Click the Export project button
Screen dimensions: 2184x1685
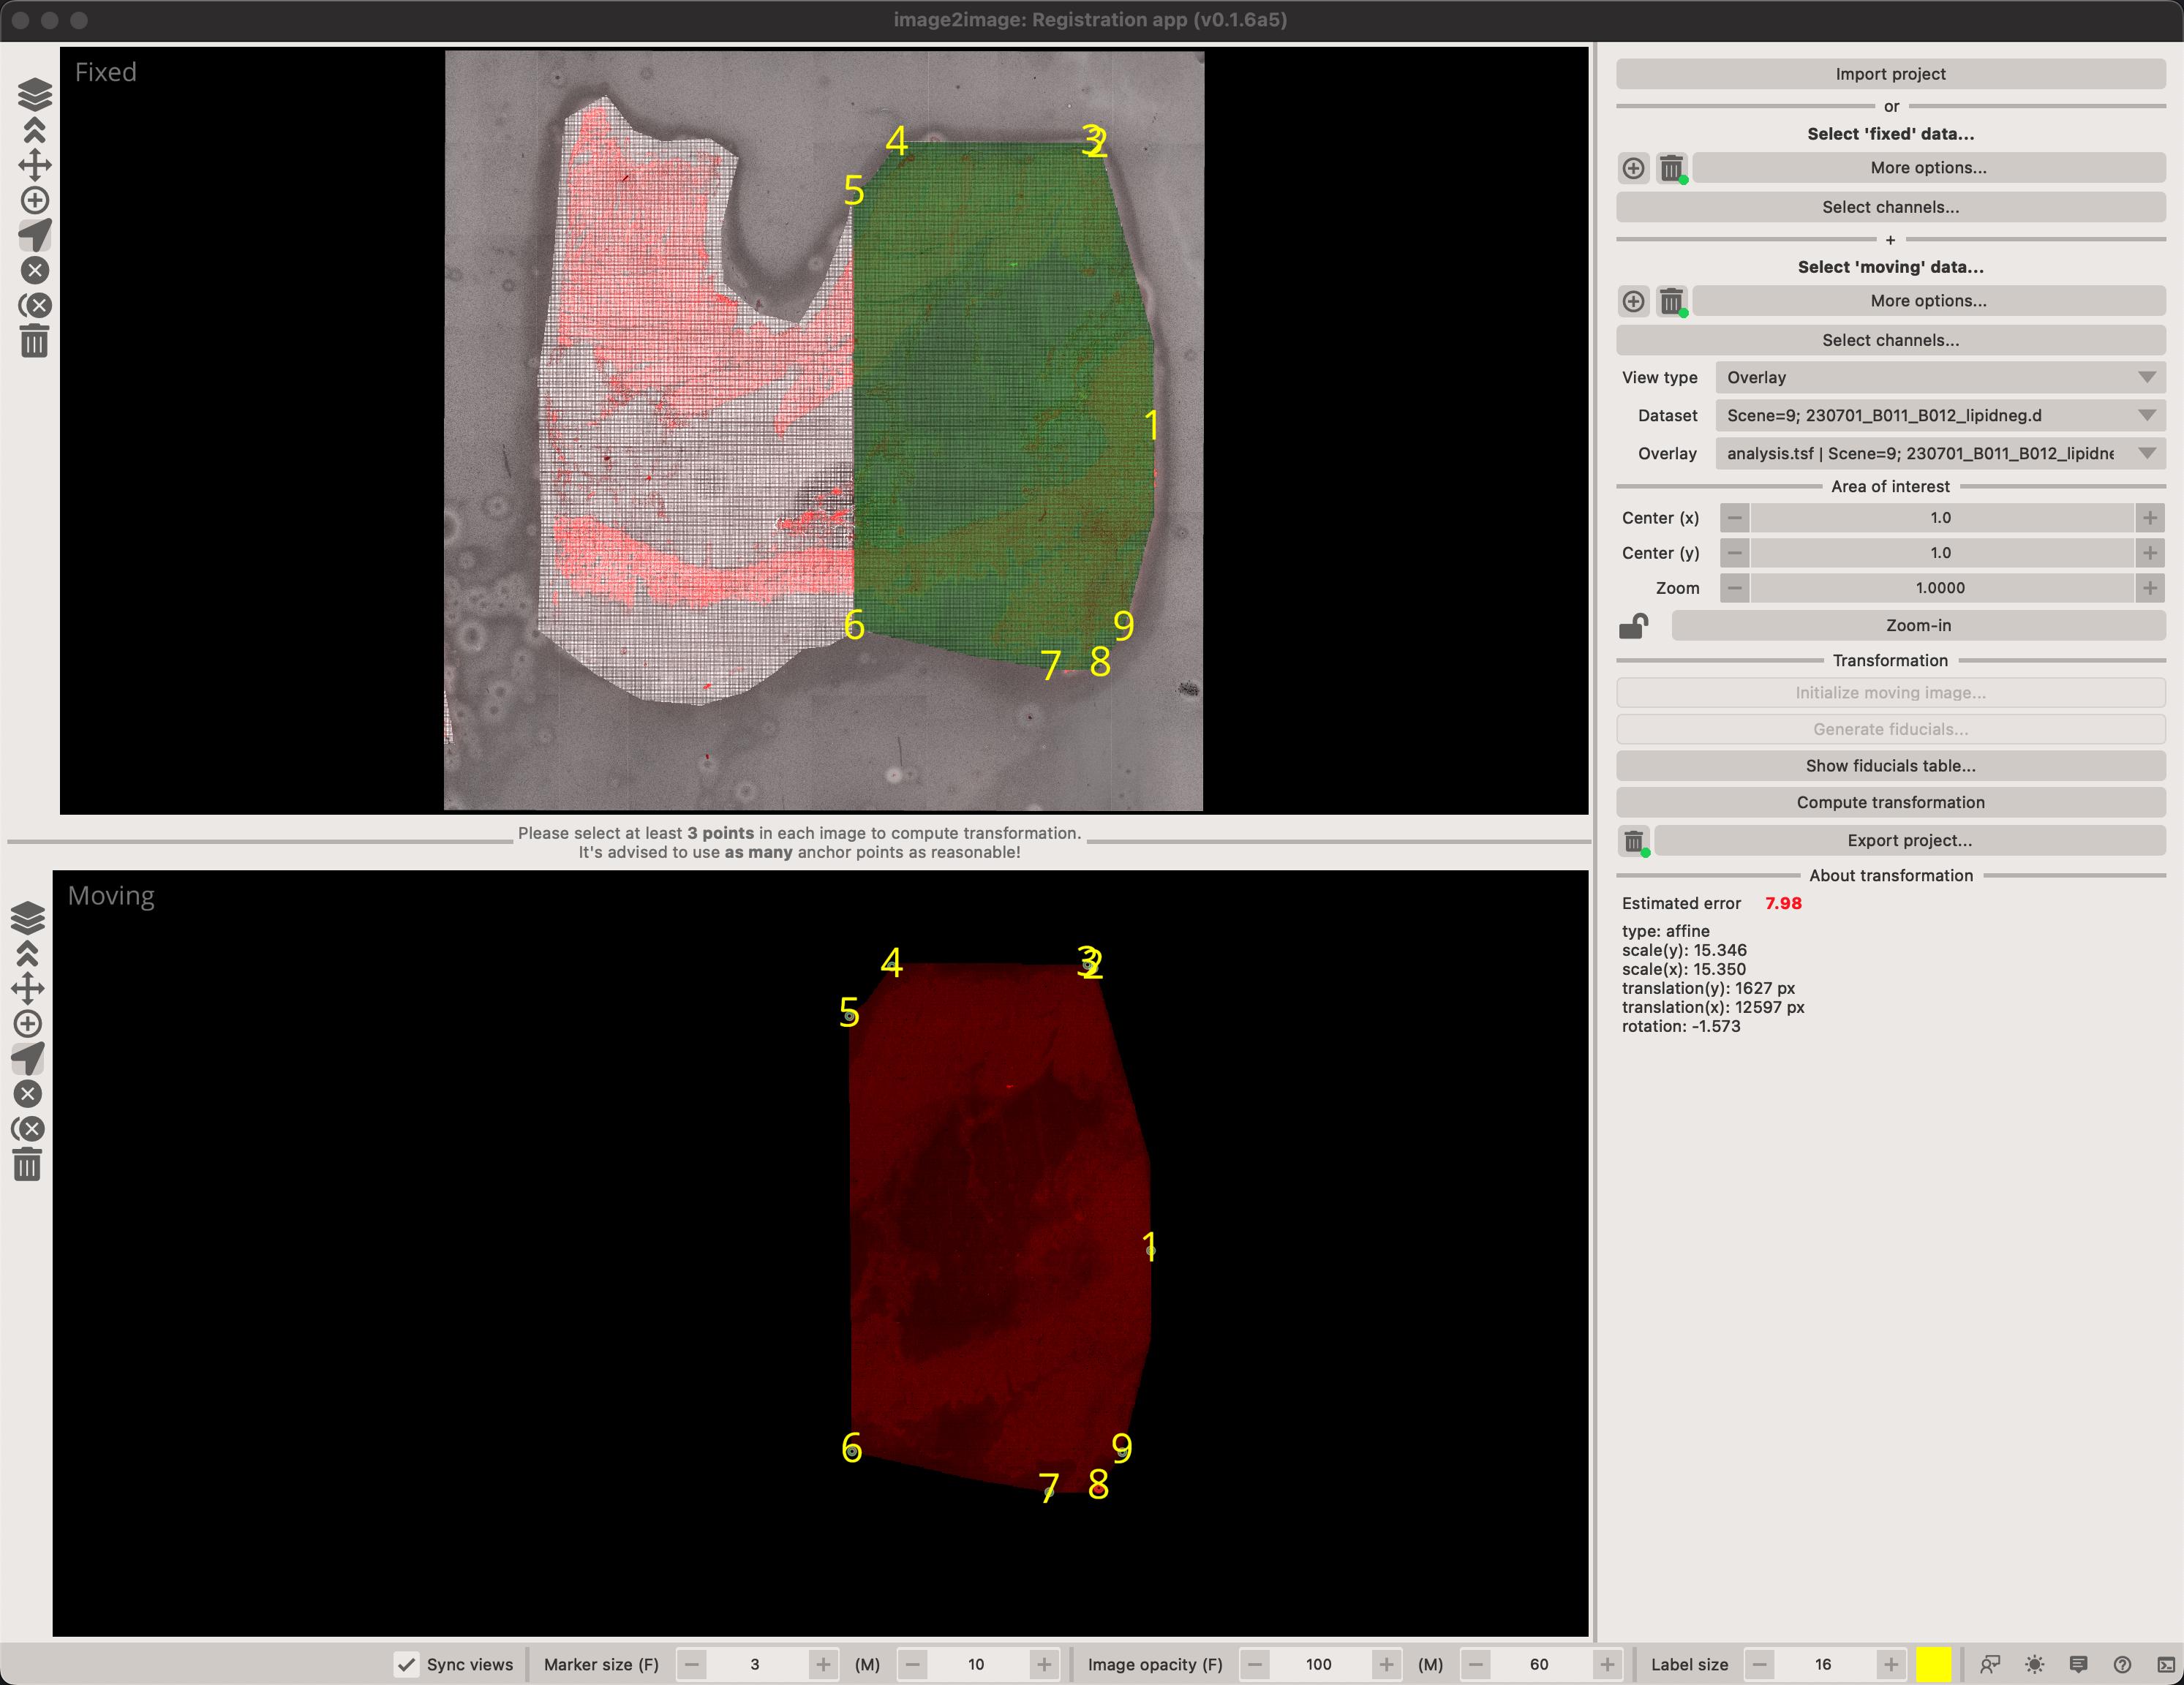1909,841
